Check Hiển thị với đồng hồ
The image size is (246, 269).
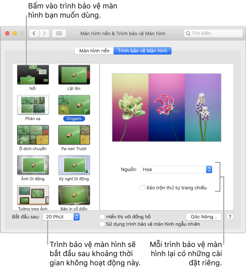102,217
